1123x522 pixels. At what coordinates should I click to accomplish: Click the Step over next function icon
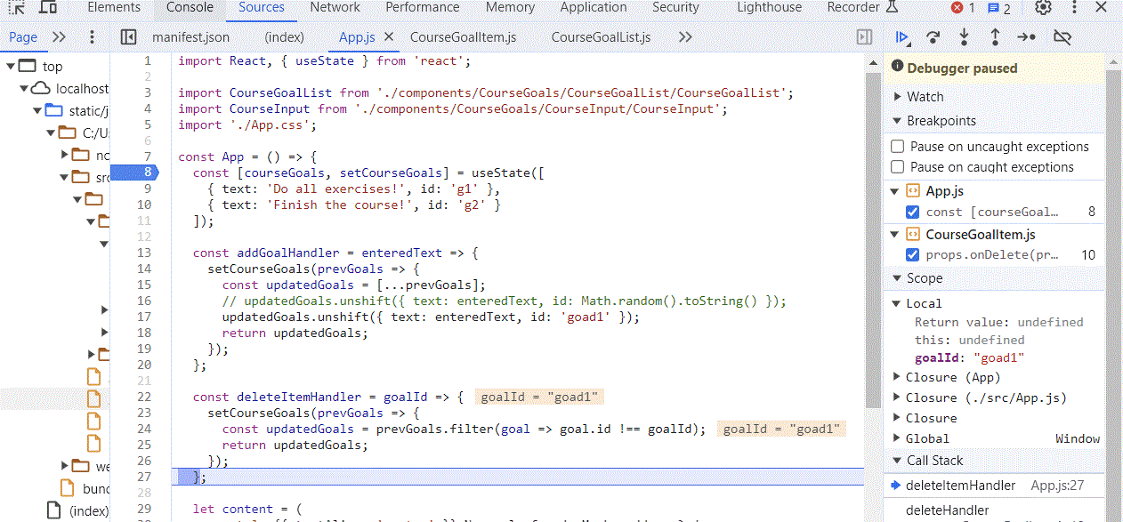coord(933,37)
